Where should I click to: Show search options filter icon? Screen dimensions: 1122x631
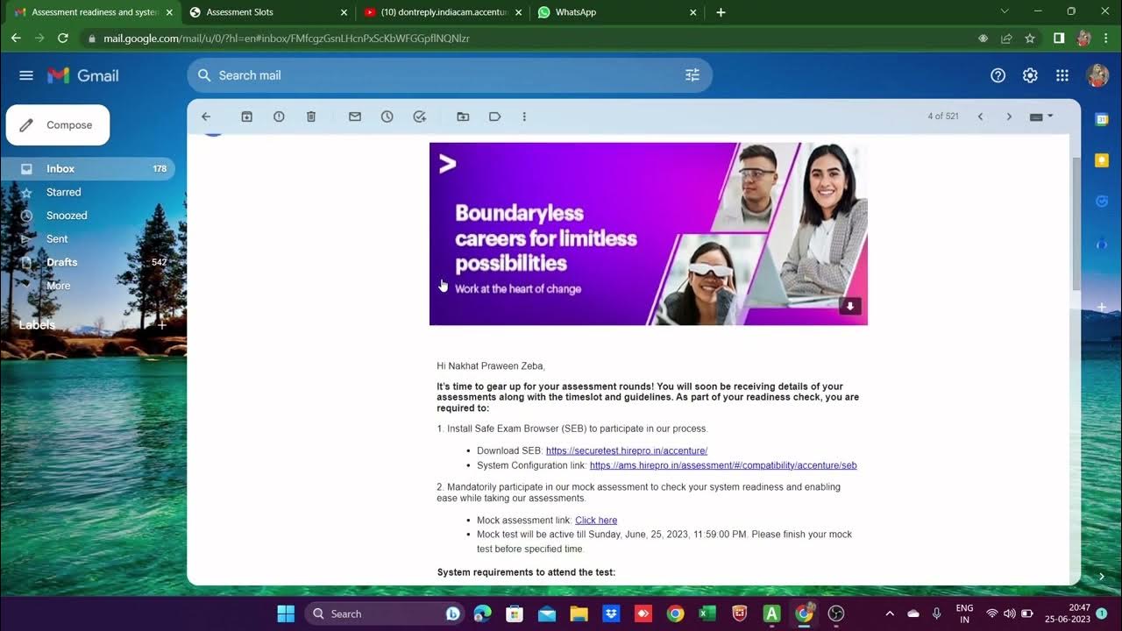click(692, 75)
